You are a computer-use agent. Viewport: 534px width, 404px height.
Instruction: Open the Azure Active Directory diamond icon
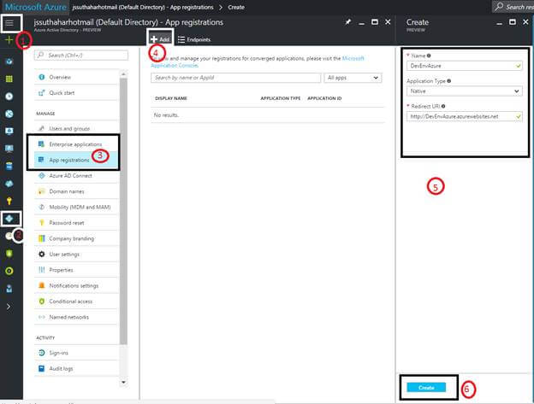(x=9, y=219)
